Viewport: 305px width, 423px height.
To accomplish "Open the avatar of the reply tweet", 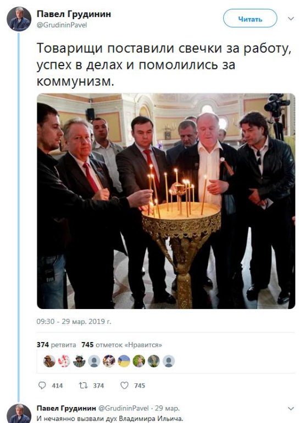I will 19,414.
